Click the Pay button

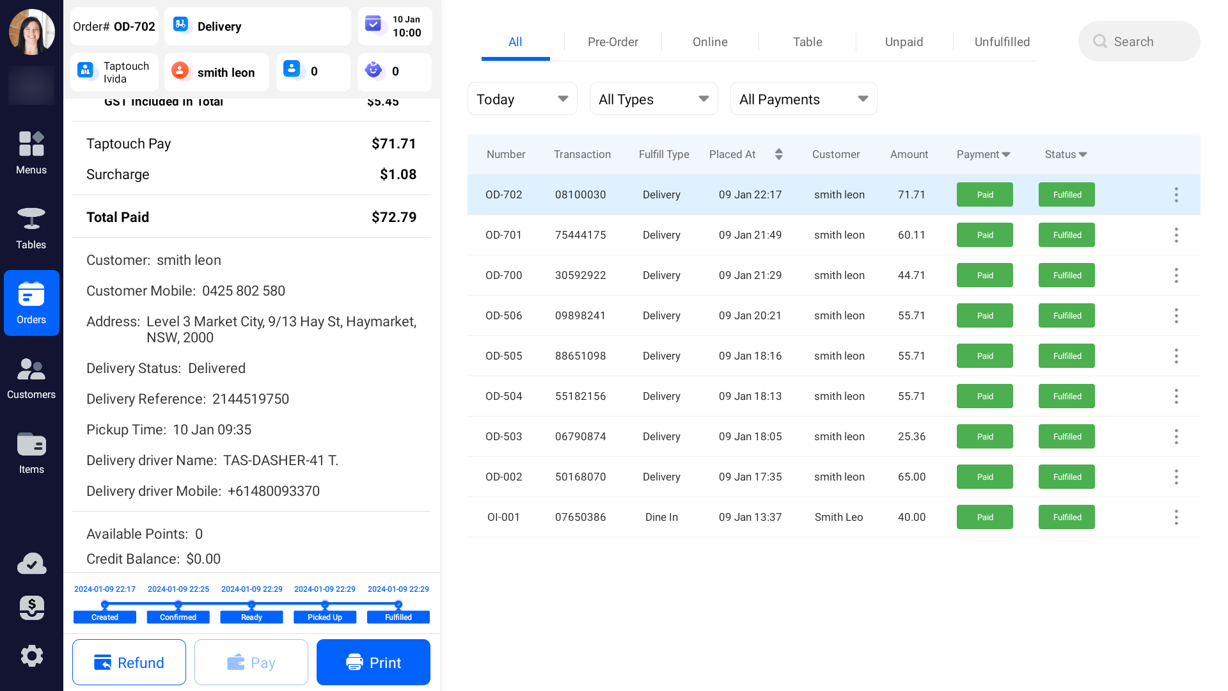pyautogui.click(x=251, y=662)
